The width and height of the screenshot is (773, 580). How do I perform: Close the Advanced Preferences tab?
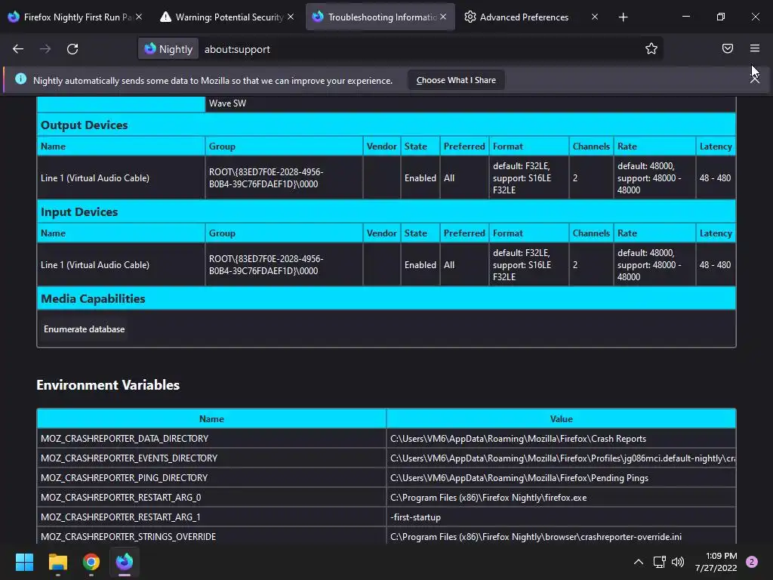coord(595,17)
